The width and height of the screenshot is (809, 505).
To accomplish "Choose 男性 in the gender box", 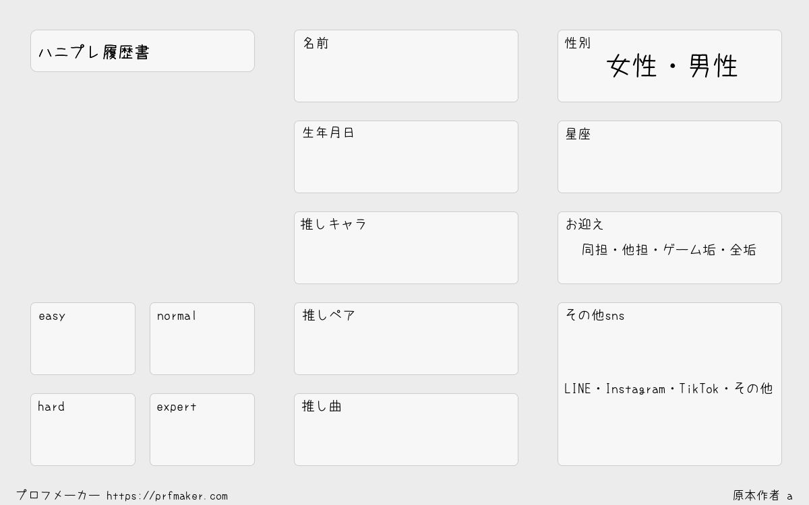I will click(713, 66).
